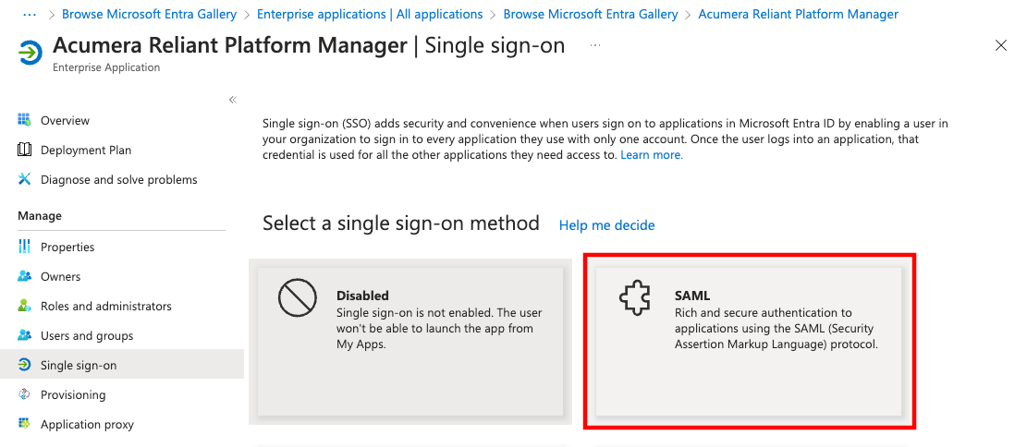
Task: Click the Application proxy icon
Action: 24,424
